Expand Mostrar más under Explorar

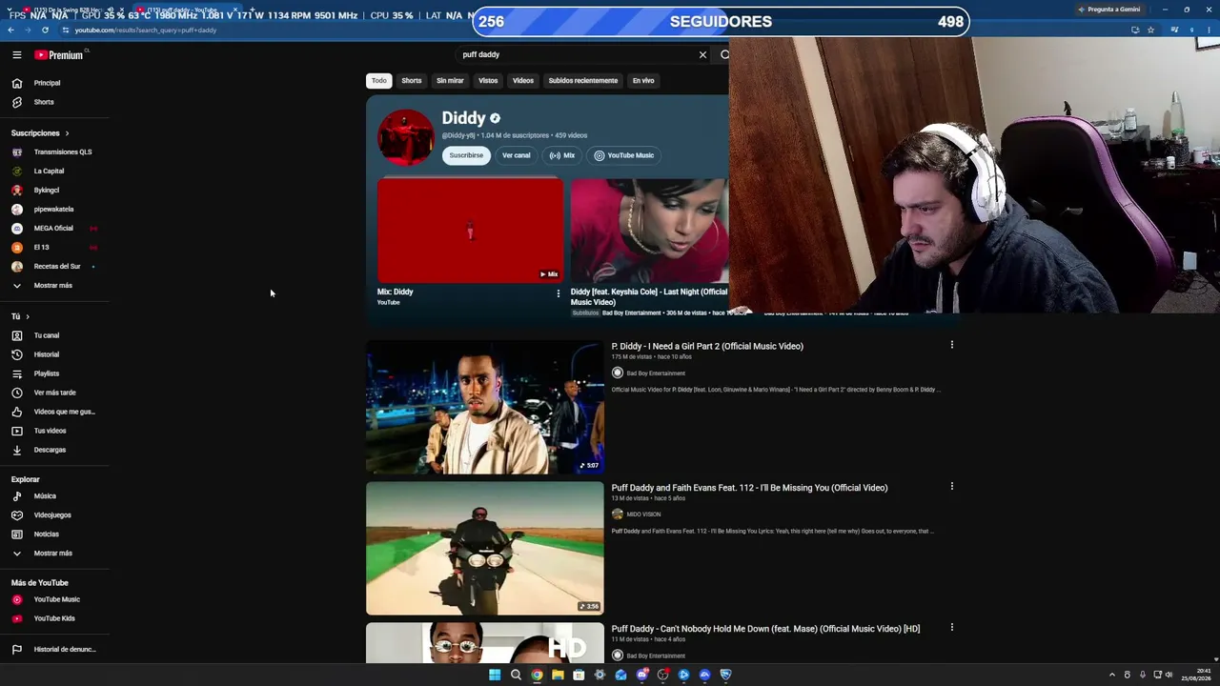point(52,554)
